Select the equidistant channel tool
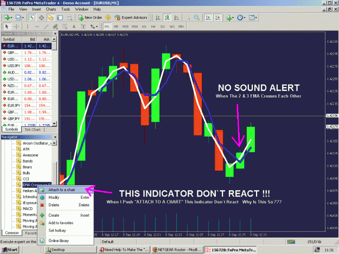The image size is (339, 254). [x=55, y=27]
